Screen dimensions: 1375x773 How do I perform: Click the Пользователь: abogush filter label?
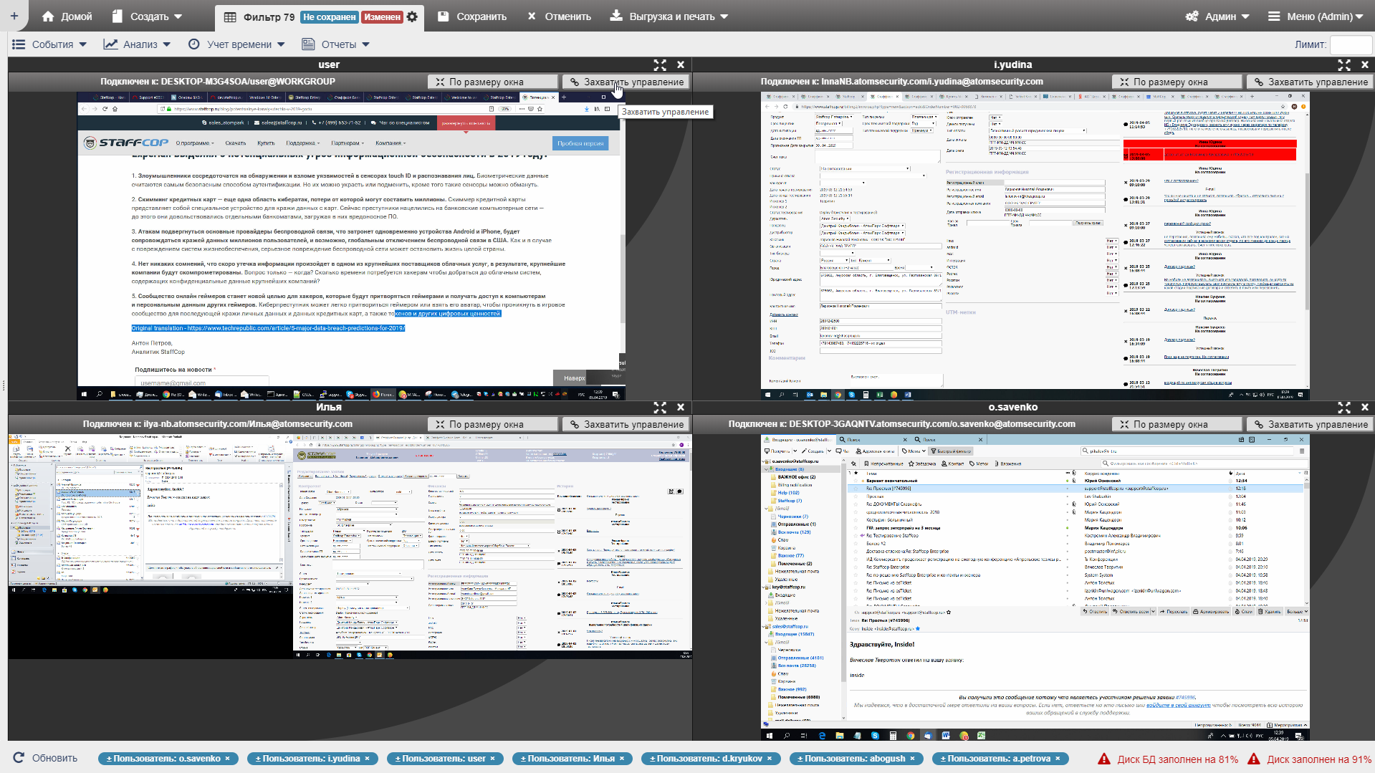coord(852,759)
